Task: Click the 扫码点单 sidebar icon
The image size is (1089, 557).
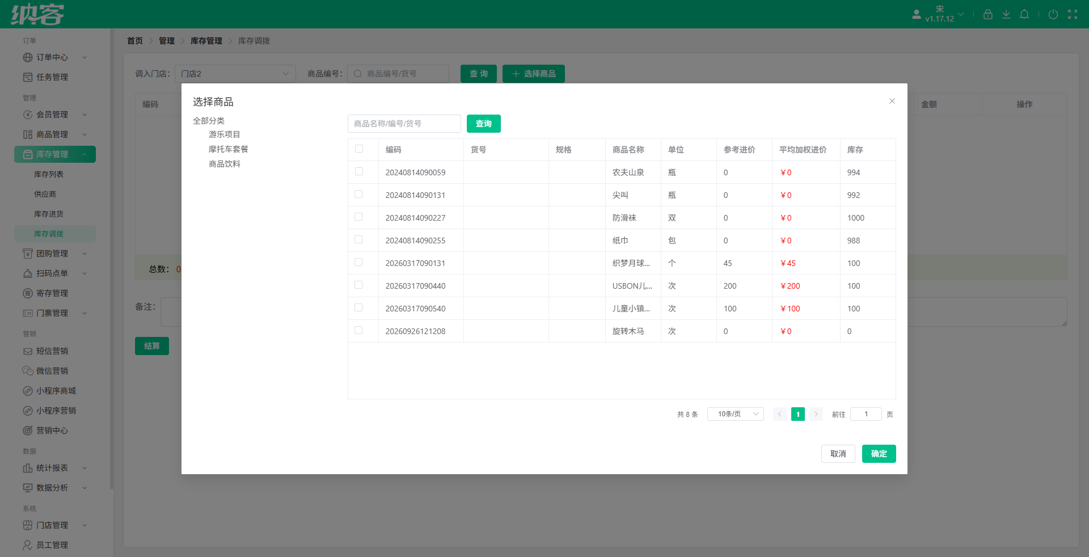Action: pos(28,273)
